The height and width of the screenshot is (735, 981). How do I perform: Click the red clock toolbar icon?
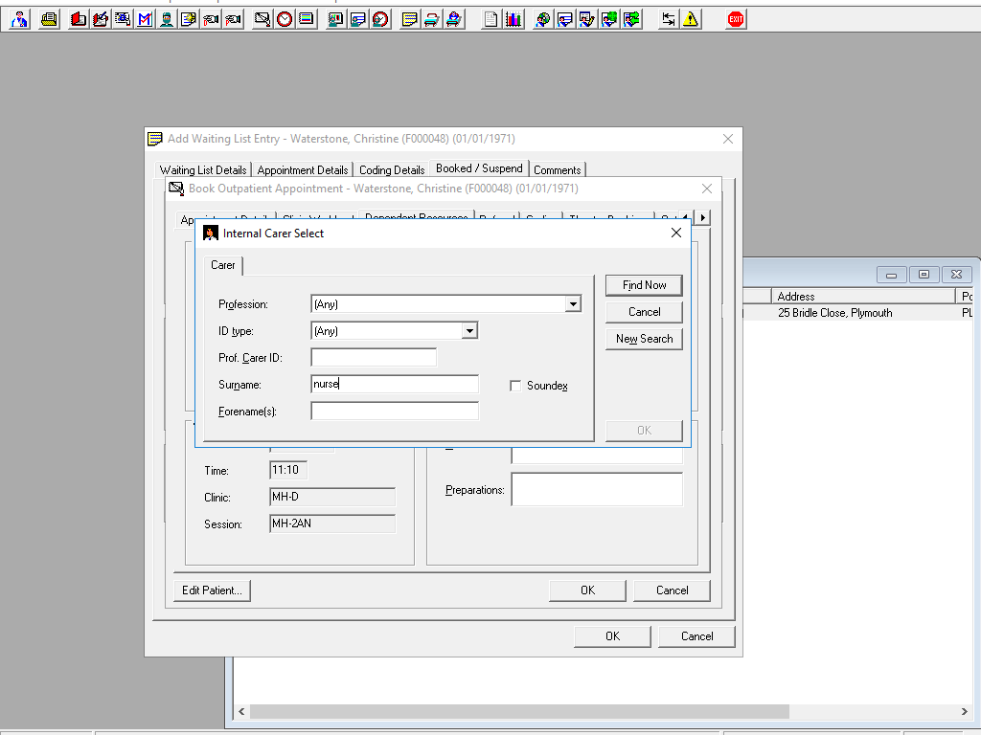tap(285, 19)
